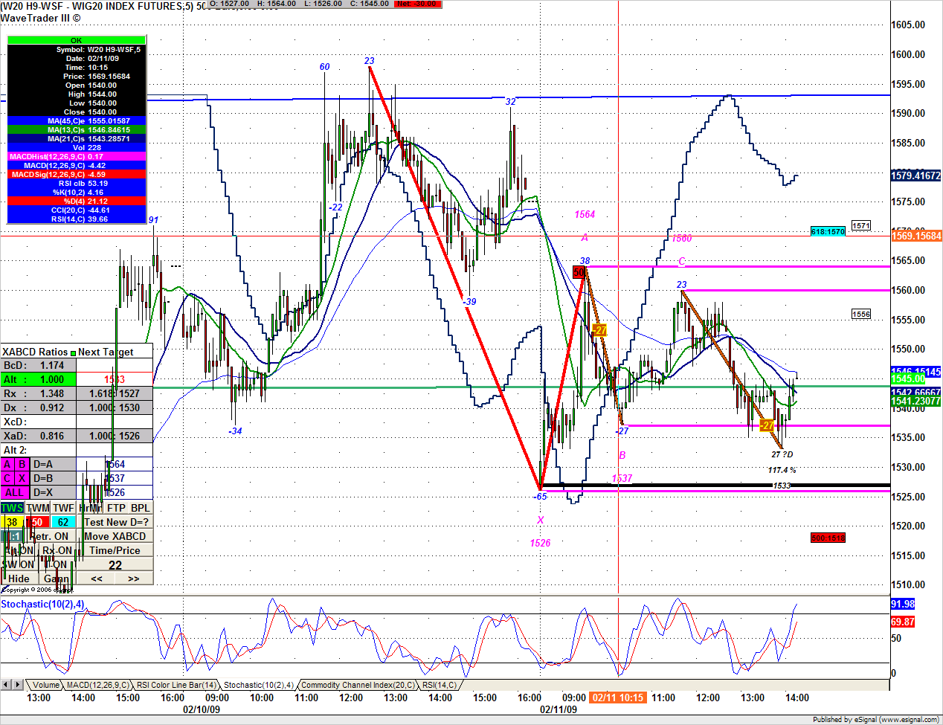Select the D=A option
The image size is (943, 725).
53,464
